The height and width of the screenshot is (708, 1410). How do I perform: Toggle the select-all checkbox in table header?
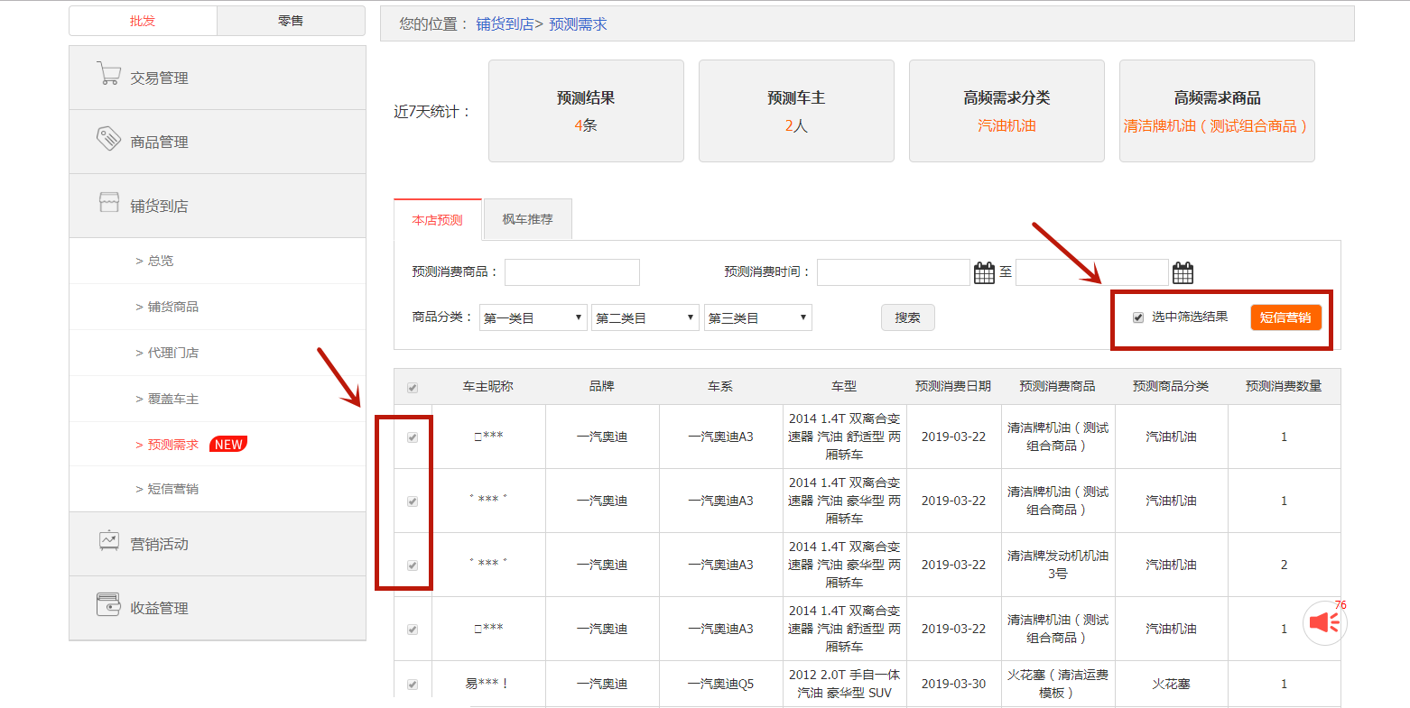(413, 388)
